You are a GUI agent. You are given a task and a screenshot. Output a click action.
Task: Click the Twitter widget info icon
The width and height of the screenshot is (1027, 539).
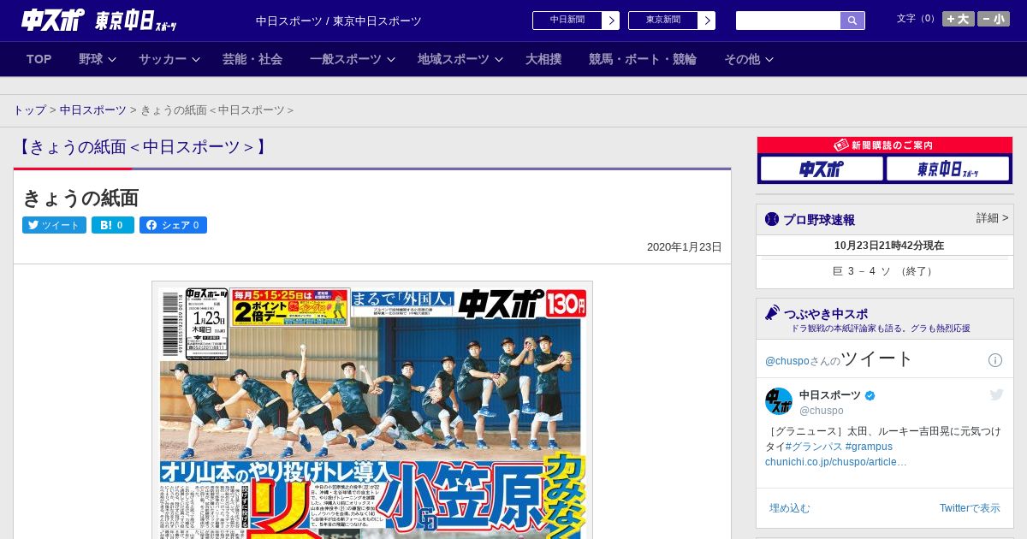(995, 360)
